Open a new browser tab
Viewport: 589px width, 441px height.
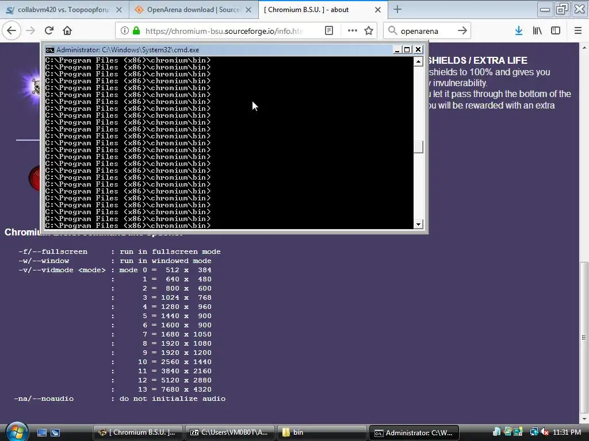point(397,9)
